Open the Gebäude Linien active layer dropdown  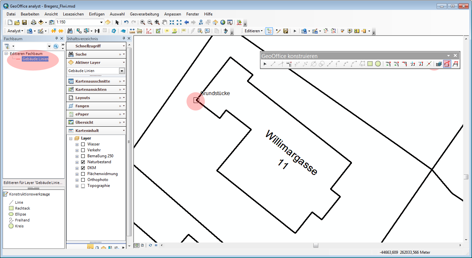click(x=122, y=71)
